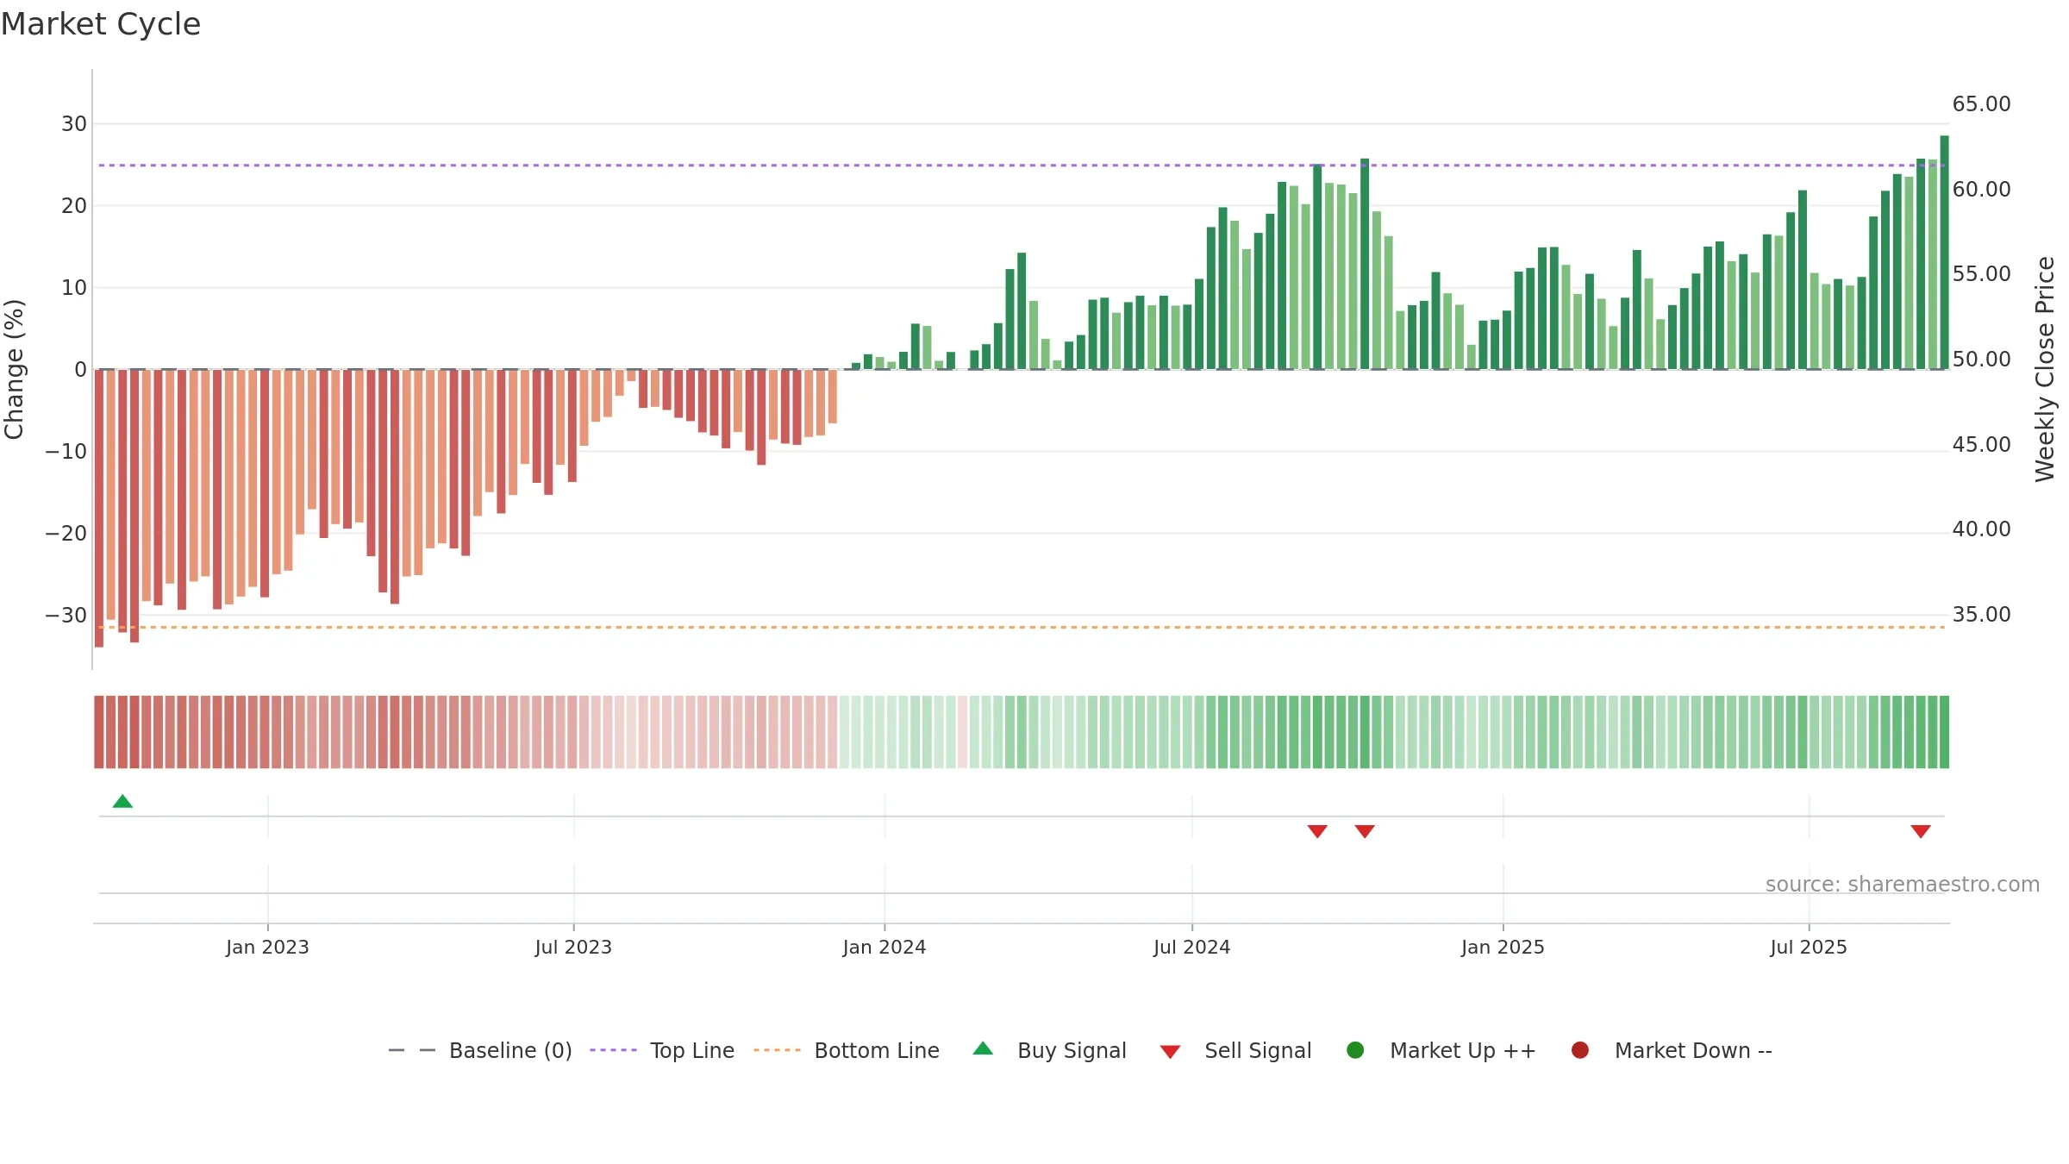Screen dimensions: 2069x1164
Task: Click the purple dotted Top Line in chart
Action: click(1022, 165)
